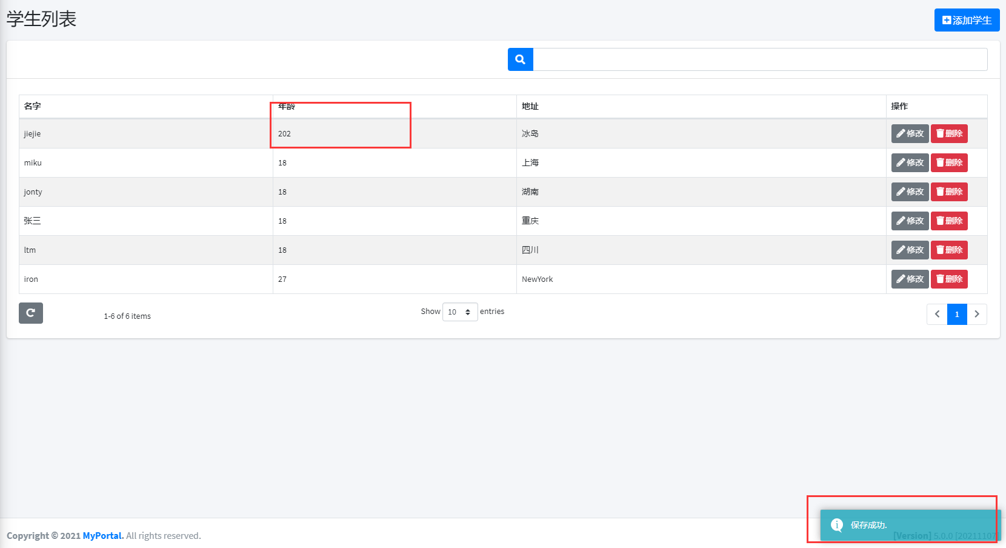Select page 1 in pagination
The width and height of the screenshot is (1006, 548).
coord(957,314)
